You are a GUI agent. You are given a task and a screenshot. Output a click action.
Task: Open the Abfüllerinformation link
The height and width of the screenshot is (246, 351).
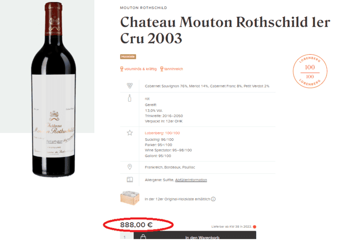point(191,180)
